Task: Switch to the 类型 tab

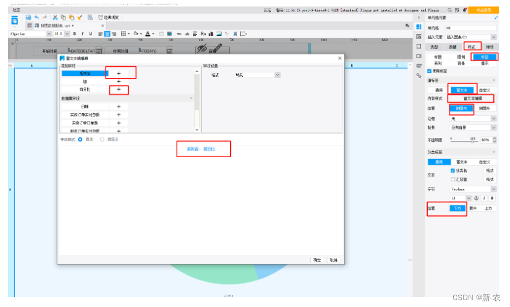Action: 434,47
